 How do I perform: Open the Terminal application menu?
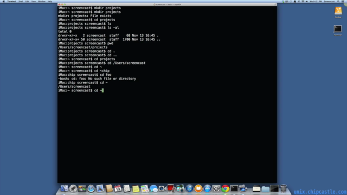coord(11,2)
